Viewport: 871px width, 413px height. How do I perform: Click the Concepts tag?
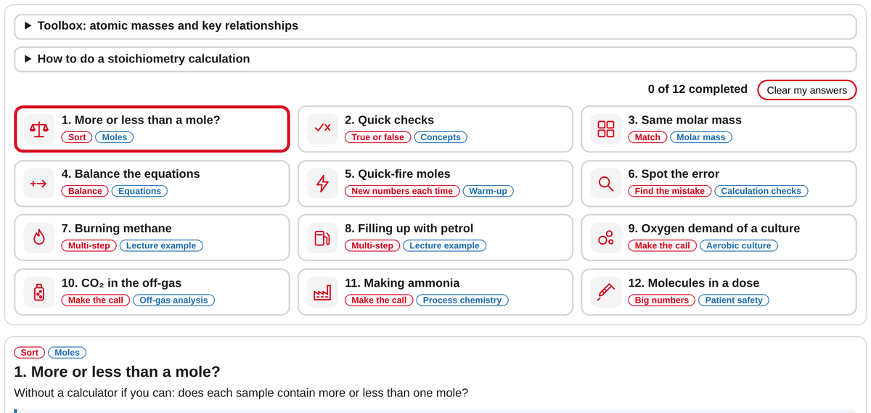[x=441, y=137]
